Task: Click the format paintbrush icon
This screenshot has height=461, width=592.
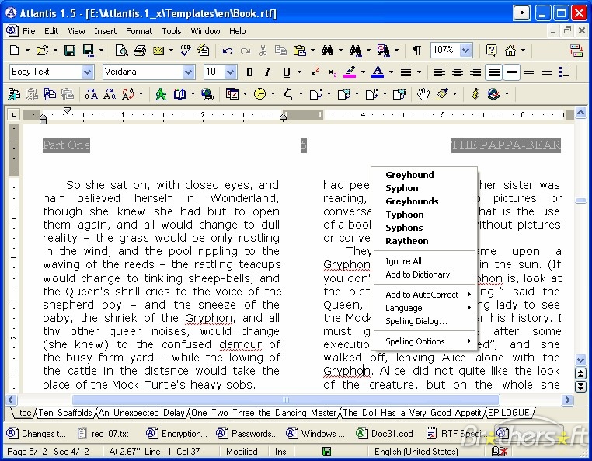Action: point(442,94)
